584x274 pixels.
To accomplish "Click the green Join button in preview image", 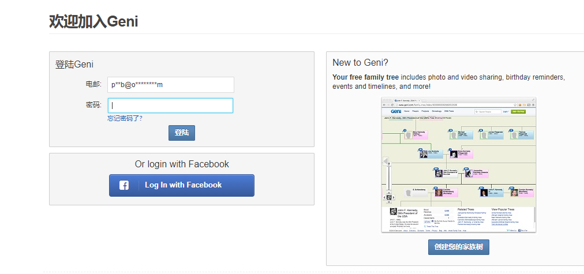I will coord(519,111).
